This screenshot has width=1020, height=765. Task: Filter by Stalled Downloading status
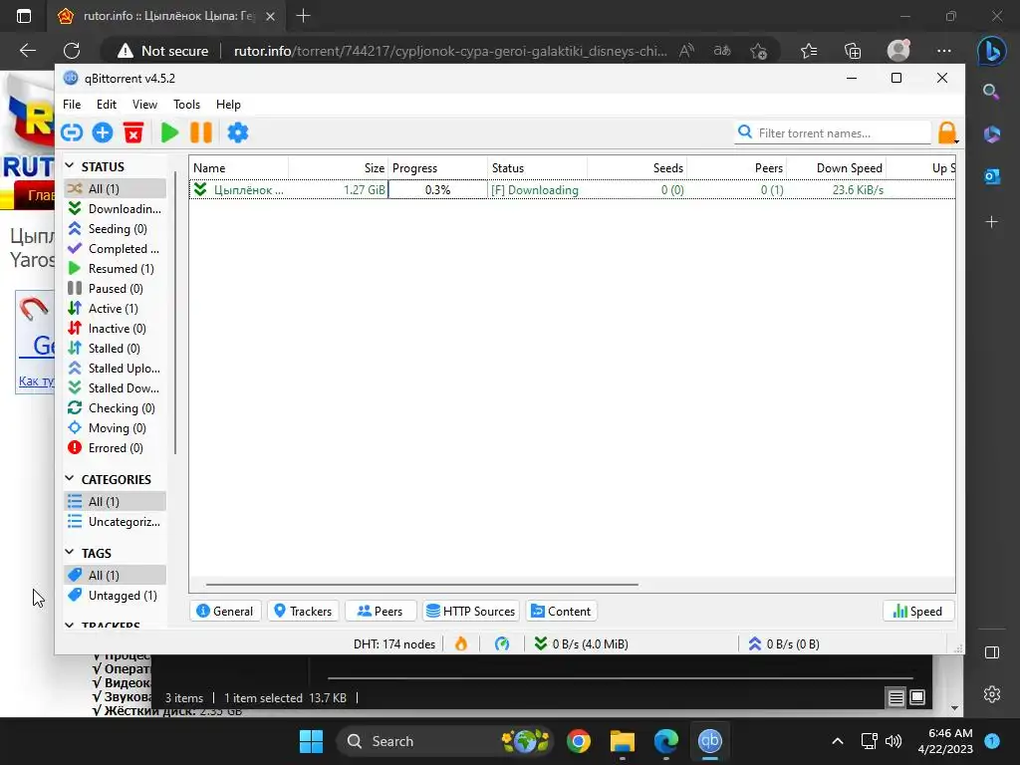click(x=116, y=388)
